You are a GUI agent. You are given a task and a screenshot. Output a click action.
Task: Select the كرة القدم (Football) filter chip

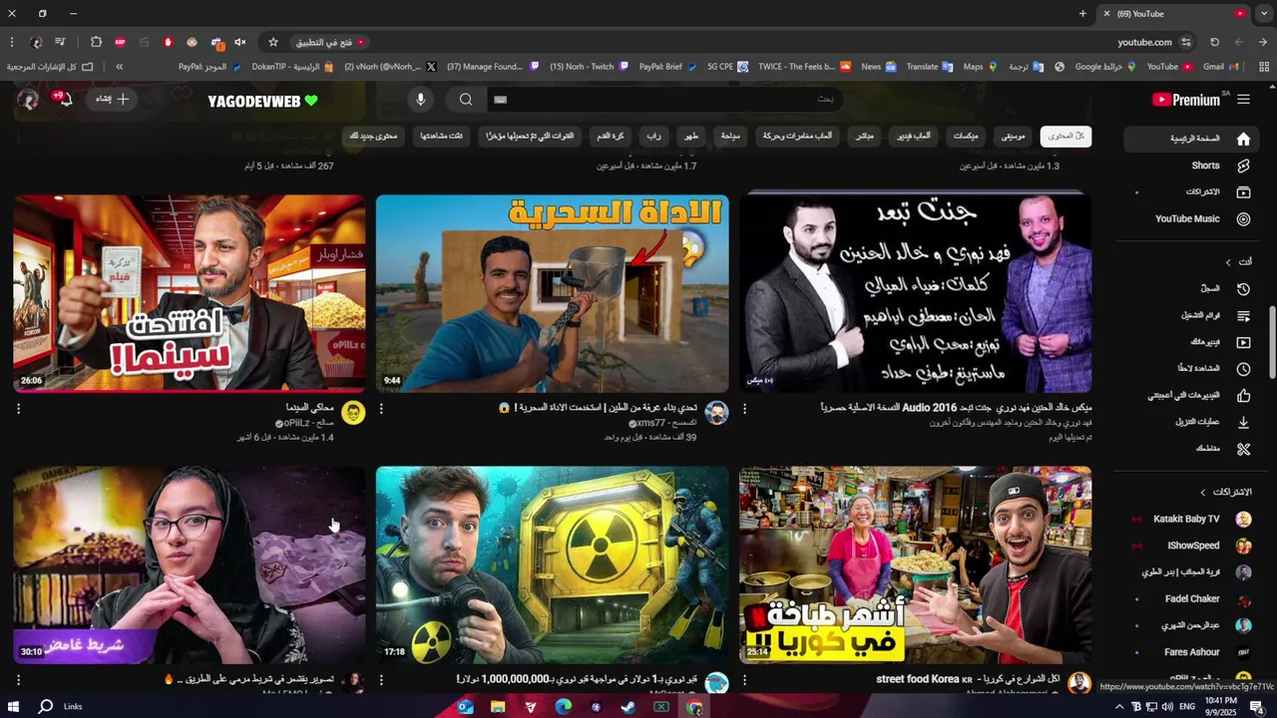coord(611,136)
